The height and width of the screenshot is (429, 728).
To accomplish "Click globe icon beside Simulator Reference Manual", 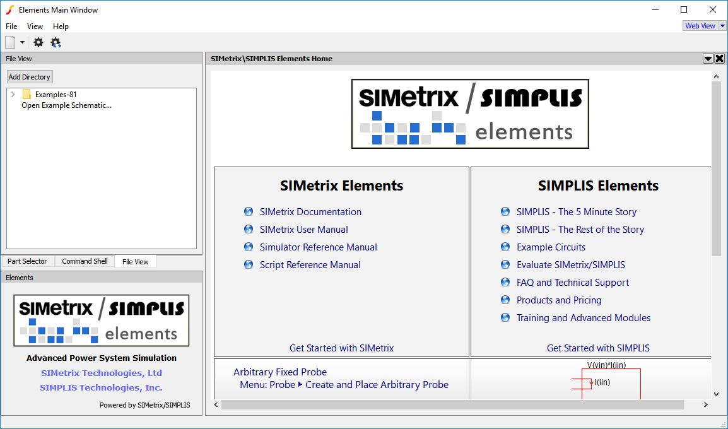I will tap(249, 247).
